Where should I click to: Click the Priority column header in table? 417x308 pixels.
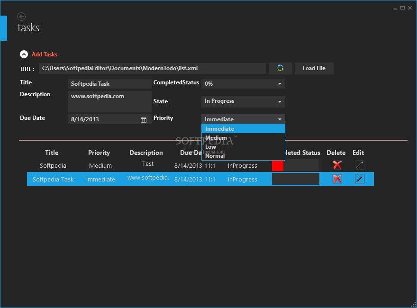[99, 153]
